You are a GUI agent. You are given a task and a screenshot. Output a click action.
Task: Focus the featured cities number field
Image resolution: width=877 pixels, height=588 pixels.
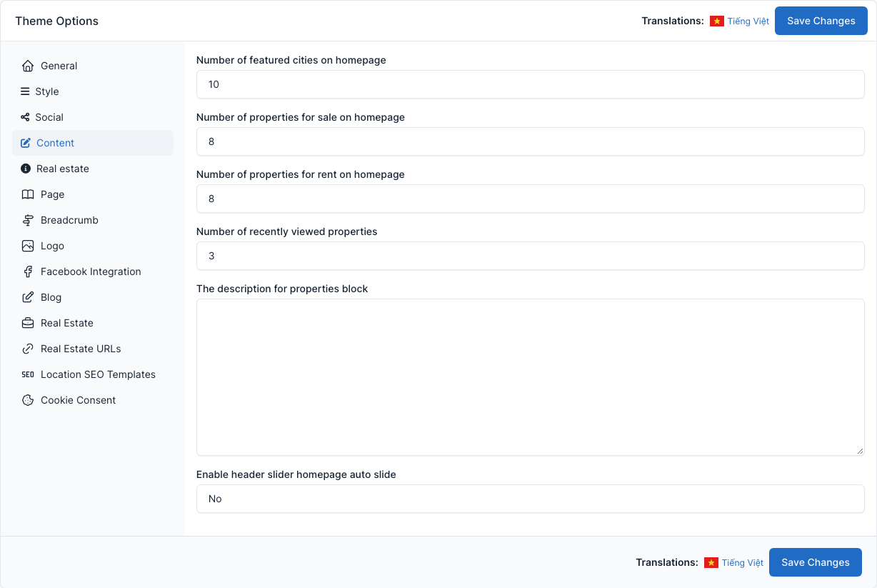(531, 84)
